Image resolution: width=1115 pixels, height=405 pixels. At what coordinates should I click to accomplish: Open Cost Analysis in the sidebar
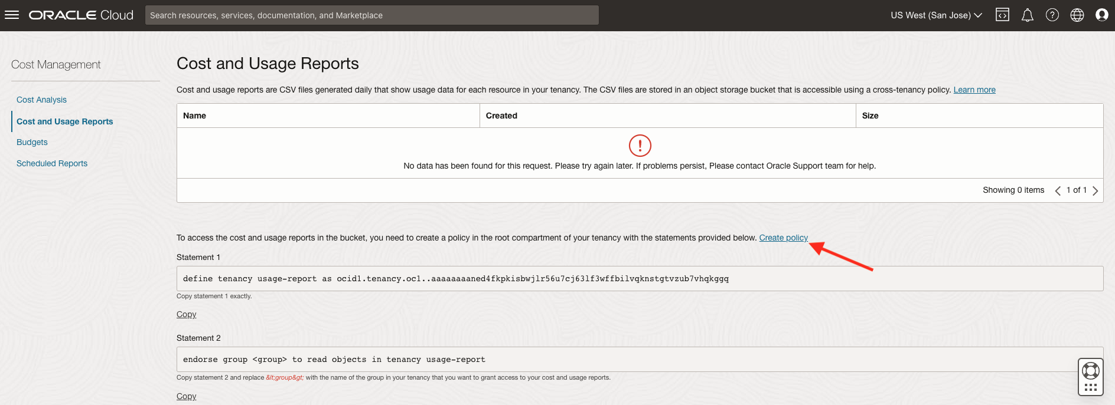(x=41, y=100)
